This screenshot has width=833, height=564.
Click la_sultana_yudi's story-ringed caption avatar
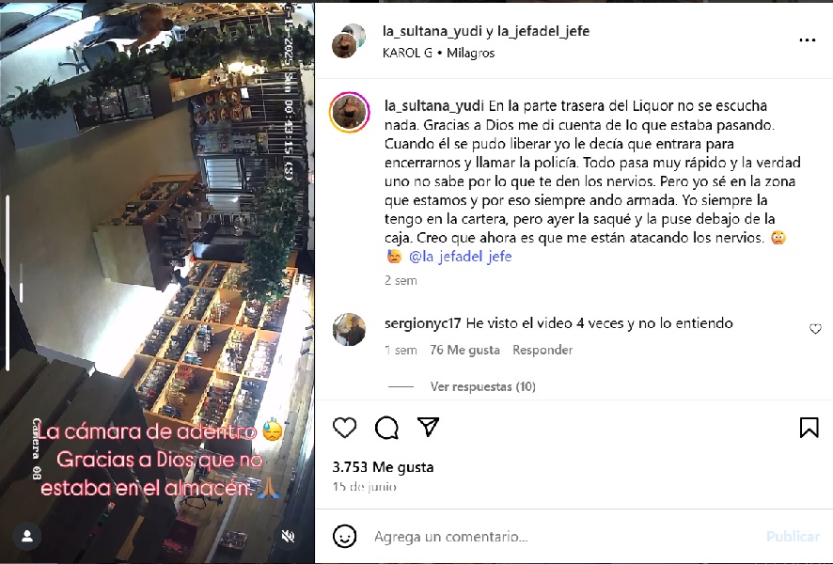[349, 112]
